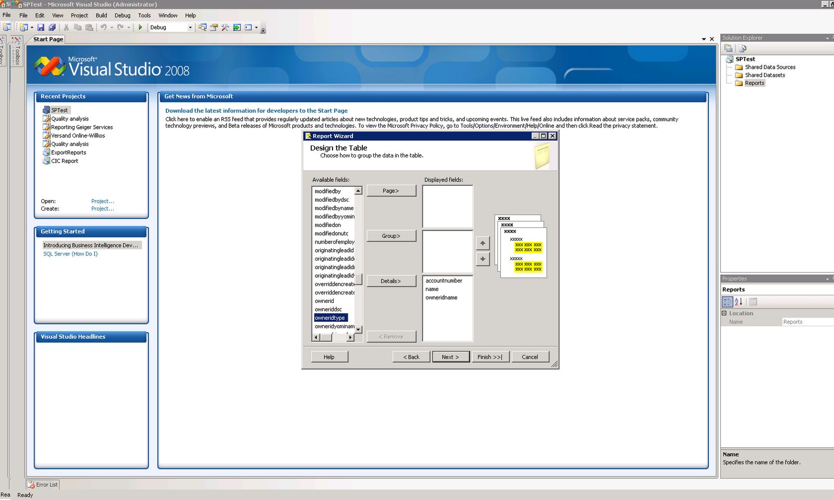Image resolution: width=834 pixels, height=500 pixels.
Task: Open the Properties window position menu
Action: tap(827, 279)
